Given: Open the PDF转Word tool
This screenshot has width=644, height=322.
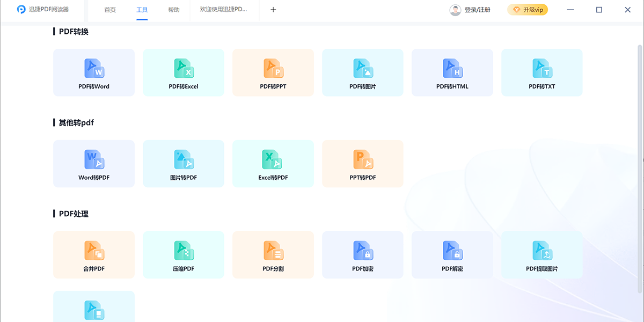Looking at the screenshot, I should click(x=93, y=72).
